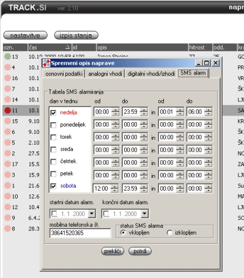Check the torek checkbox
The height and width of the screenshot is (278, 244).
(x=53, y=137)
